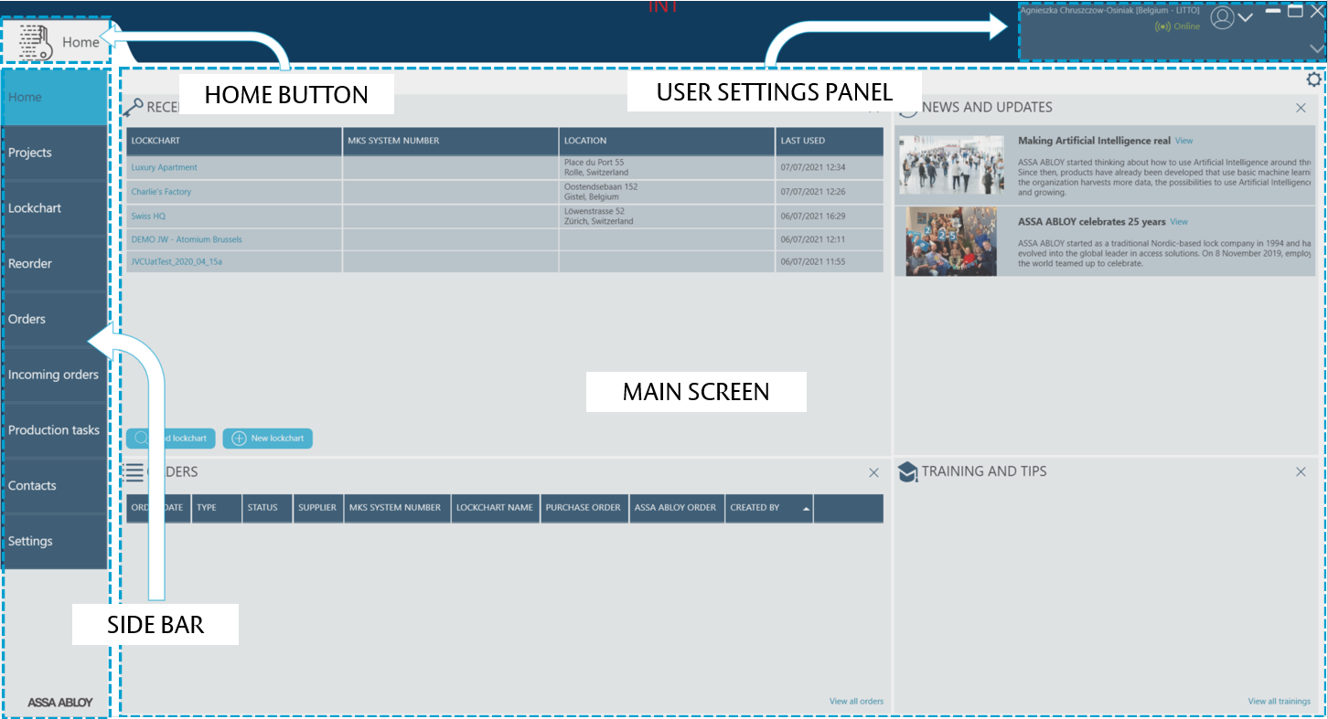
Task: Click the Training and Tips graduation cap icon
Action: (x=907, y=471)
